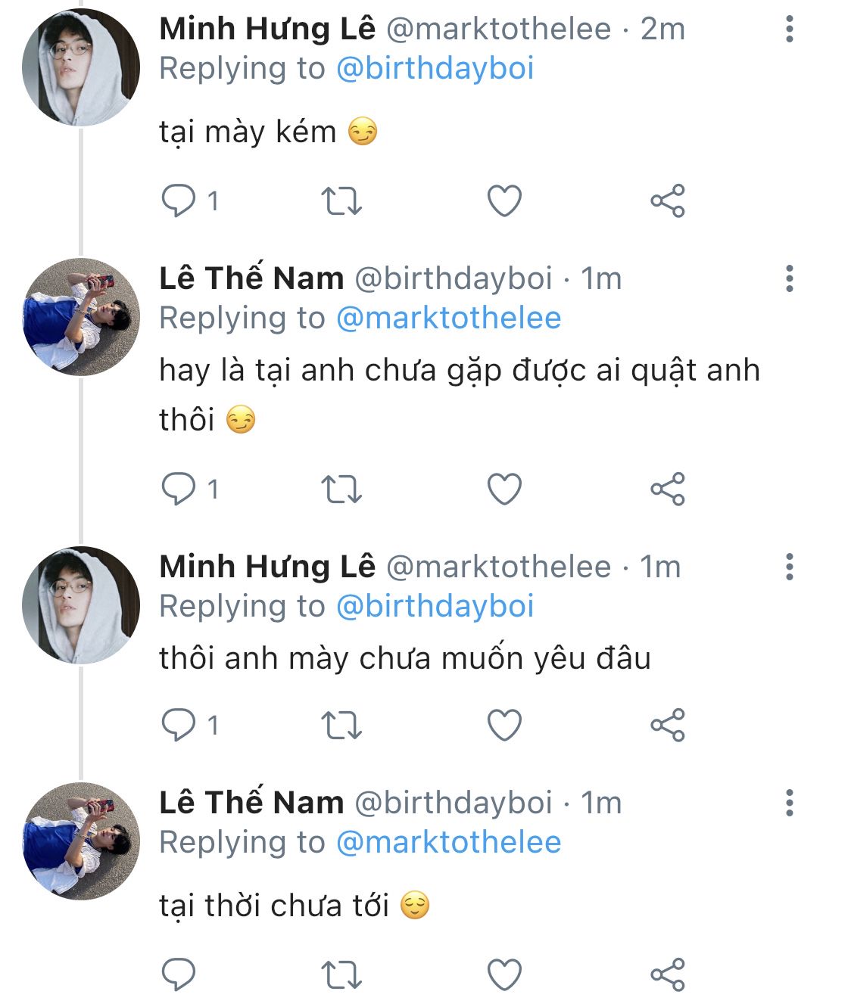Screen dimensions: 851x1007
Task: Share the "tại mày kém" tweet
Action: (668, 201)
